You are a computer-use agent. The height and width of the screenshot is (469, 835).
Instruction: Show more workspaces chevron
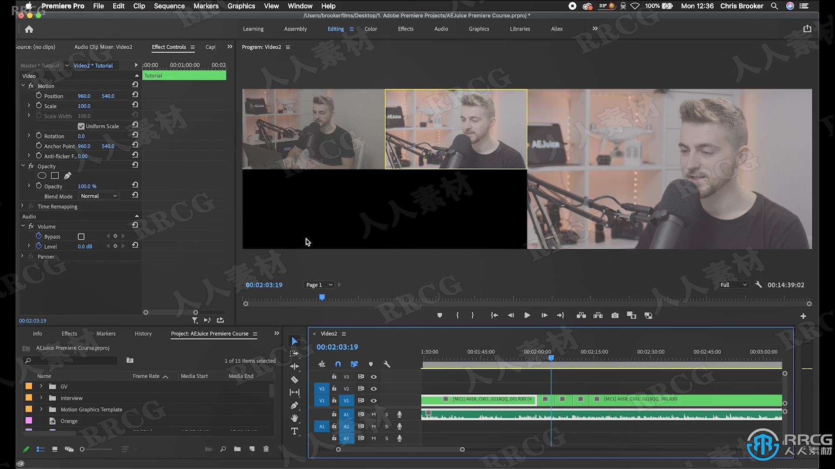tap(595, 29)
